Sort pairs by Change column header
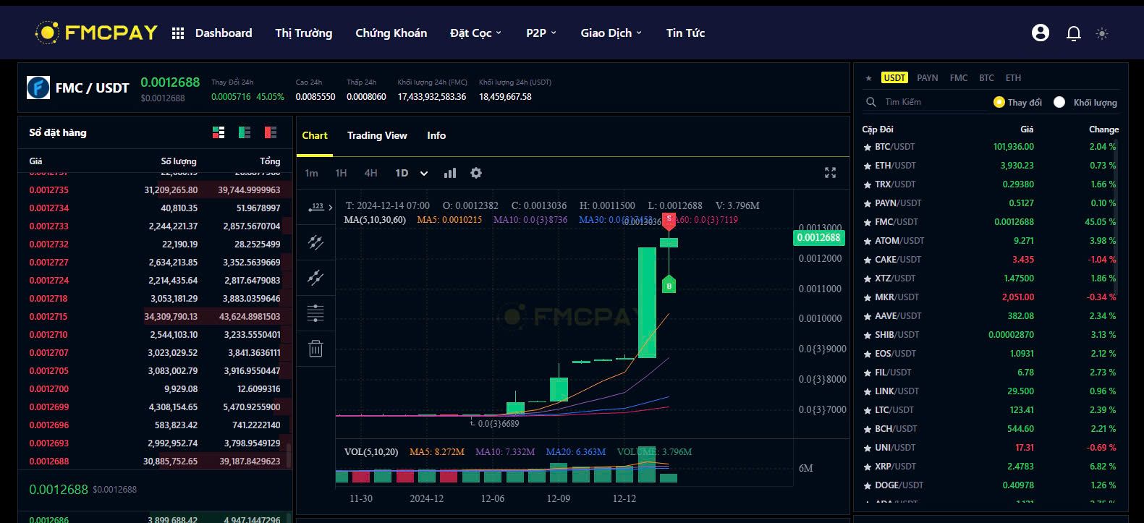This screenshot has height=523, width=1144. click(1103, 129)
